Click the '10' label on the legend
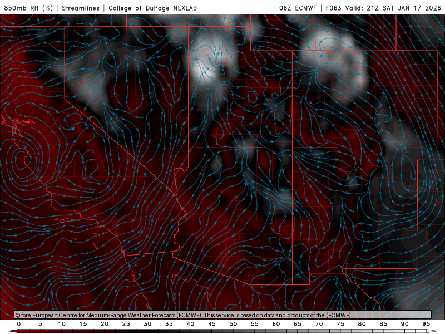445x334 pixels. [x=62, y=324]
